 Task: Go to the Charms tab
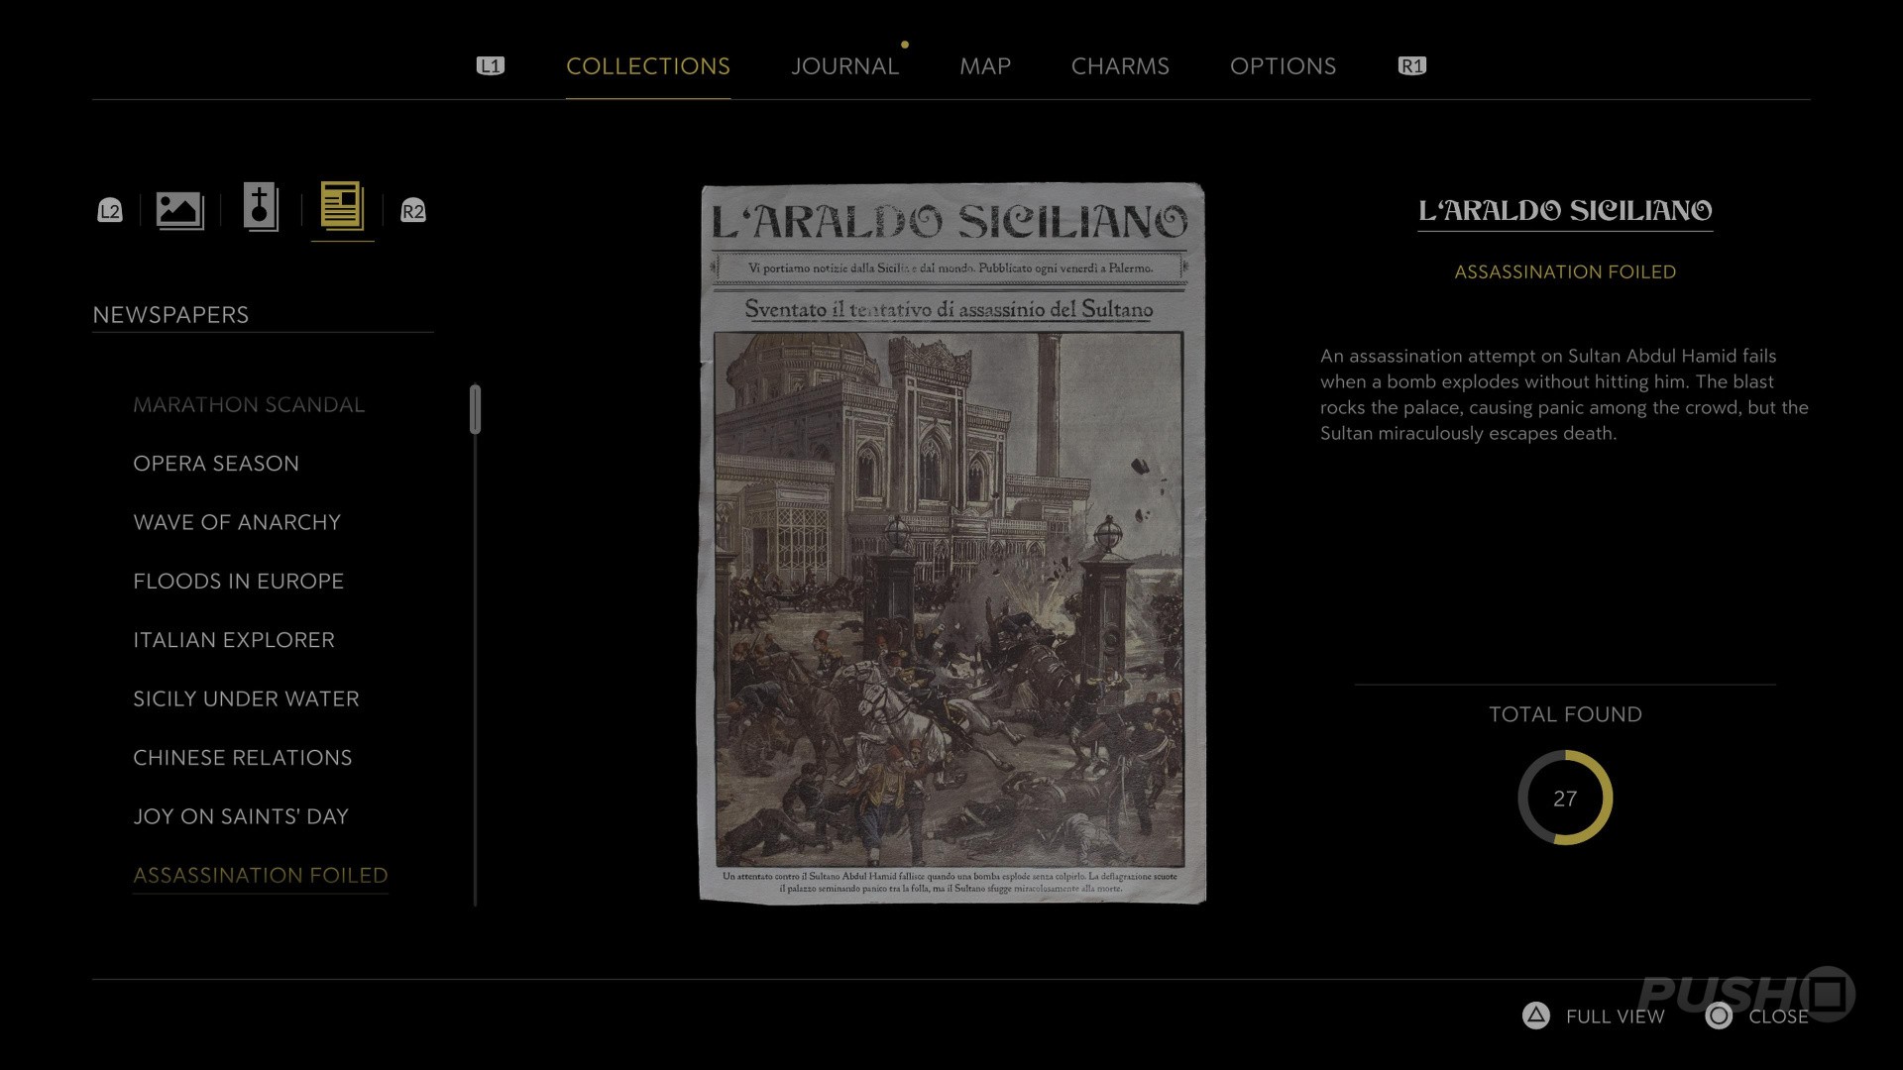point(1120,66)
